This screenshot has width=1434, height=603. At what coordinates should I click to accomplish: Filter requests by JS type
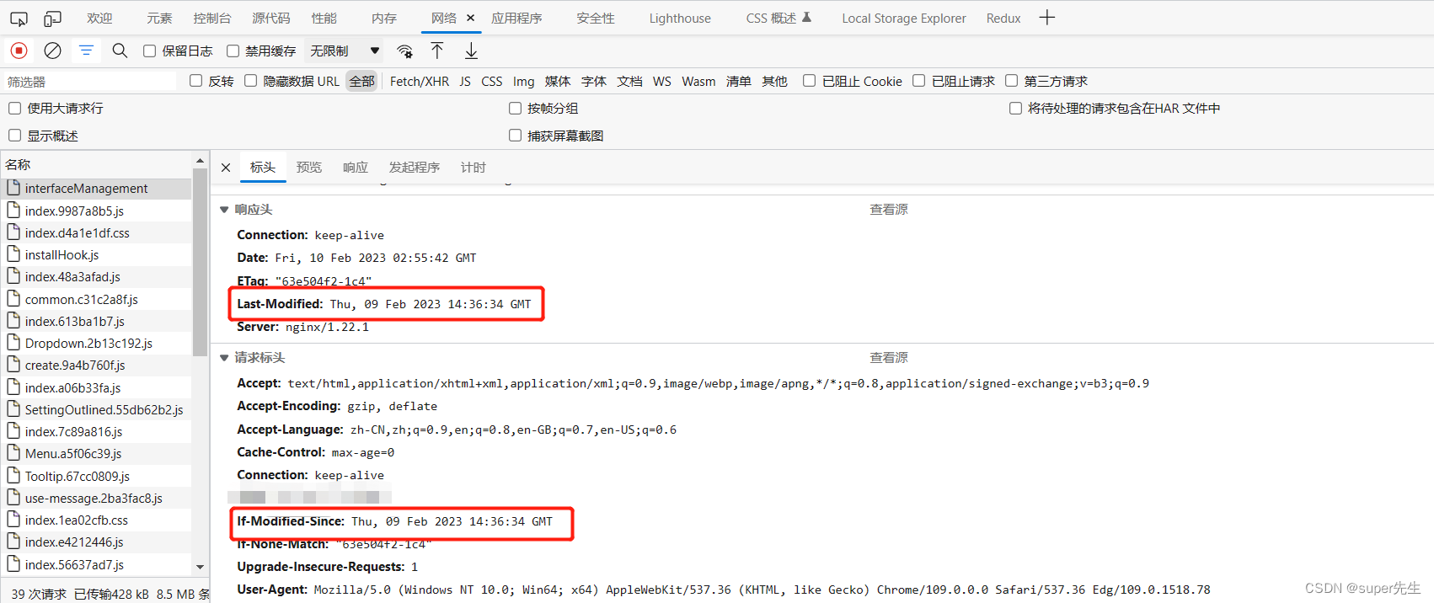click(x=465, y=81)
